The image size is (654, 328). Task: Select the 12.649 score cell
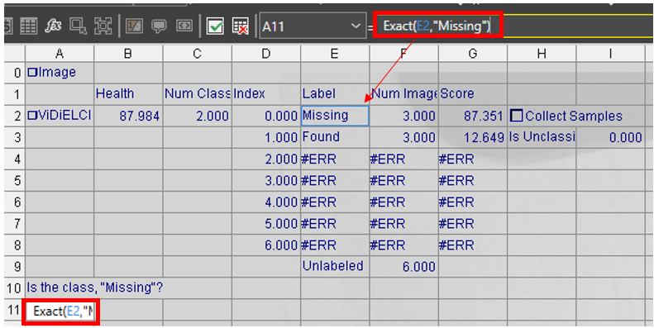point(473,137)
